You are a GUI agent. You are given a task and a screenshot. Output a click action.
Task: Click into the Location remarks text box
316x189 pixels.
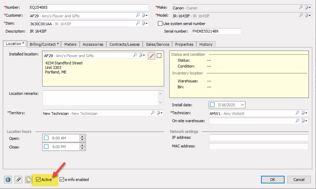(100, 98)
